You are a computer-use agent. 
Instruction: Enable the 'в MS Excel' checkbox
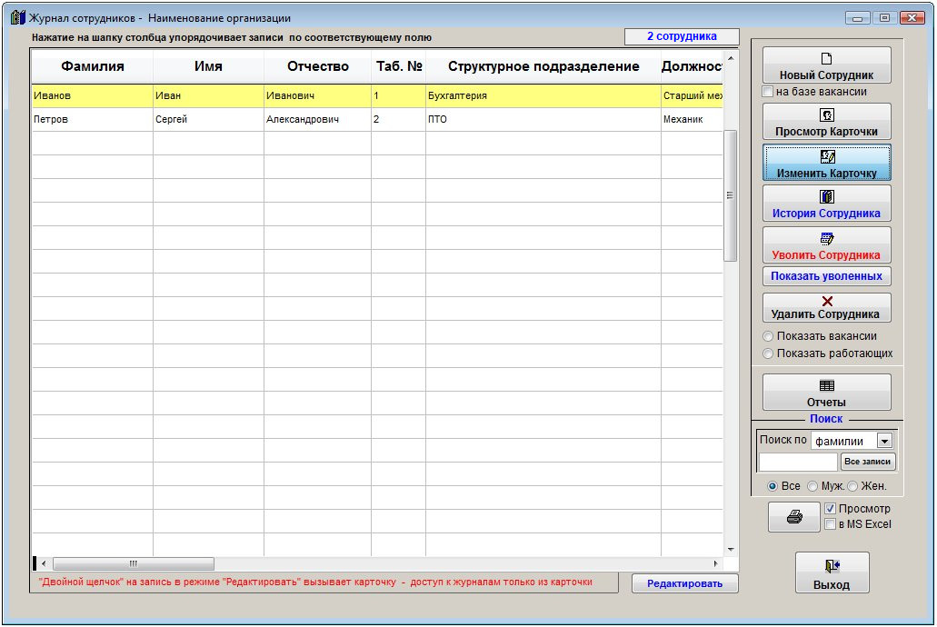click(x=830, y=524)
